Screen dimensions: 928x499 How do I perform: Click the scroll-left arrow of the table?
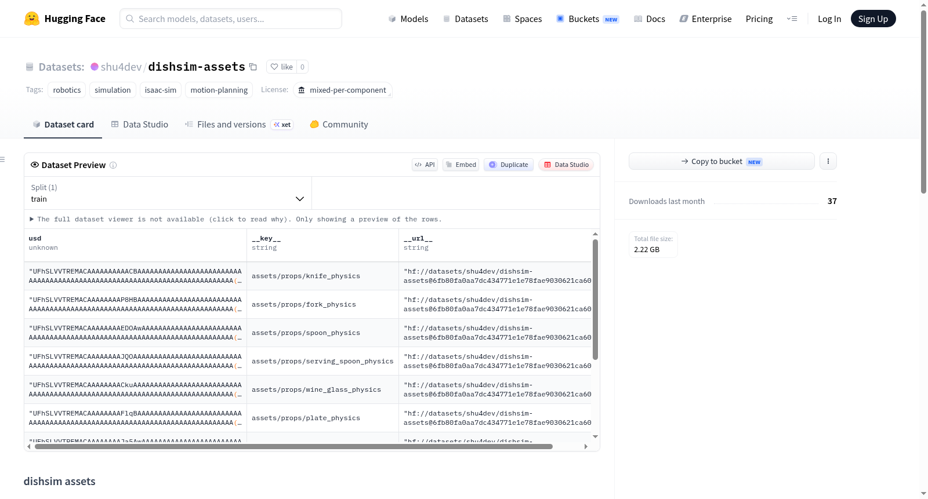pyautogui.click(x=29, y=446)
